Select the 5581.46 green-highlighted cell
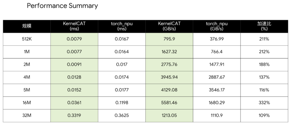This screenshot has width=291, height=133. point(169,103)
